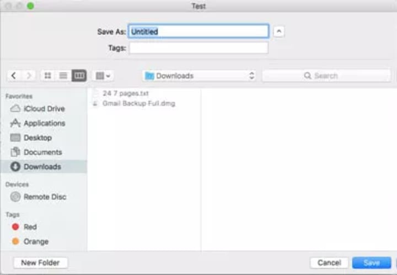Collapse the dialog with the chevron button
Image resolution: width=397 pixels, height=275 pixels.
[279, 31]
